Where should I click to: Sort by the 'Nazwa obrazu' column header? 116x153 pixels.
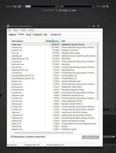pos(28,41)
